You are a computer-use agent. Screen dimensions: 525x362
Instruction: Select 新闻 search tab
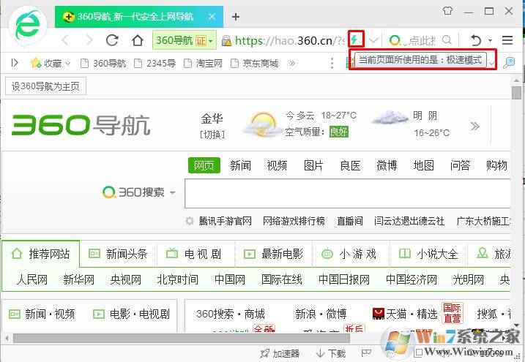coord(240,165)
